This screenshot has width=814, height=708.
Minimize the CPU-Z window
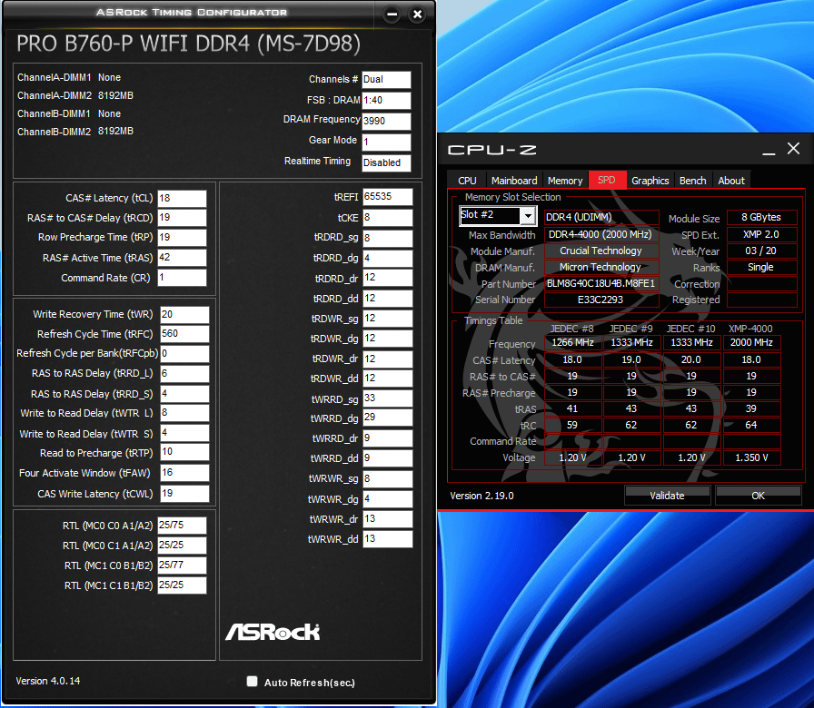coord(769,150)
